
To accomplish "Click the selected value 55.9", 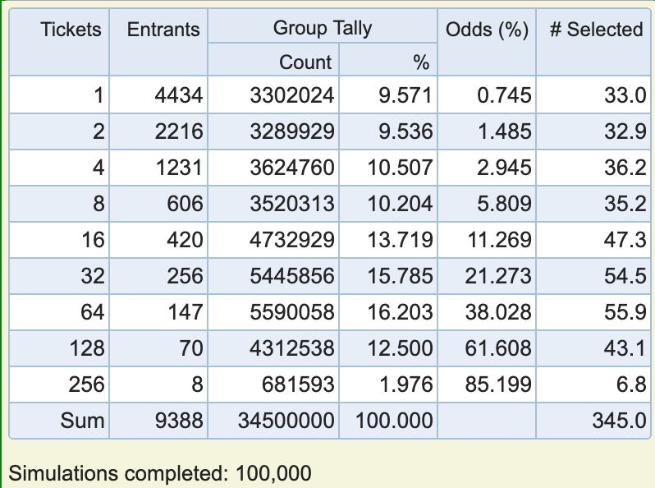I will tap(625, 312).
